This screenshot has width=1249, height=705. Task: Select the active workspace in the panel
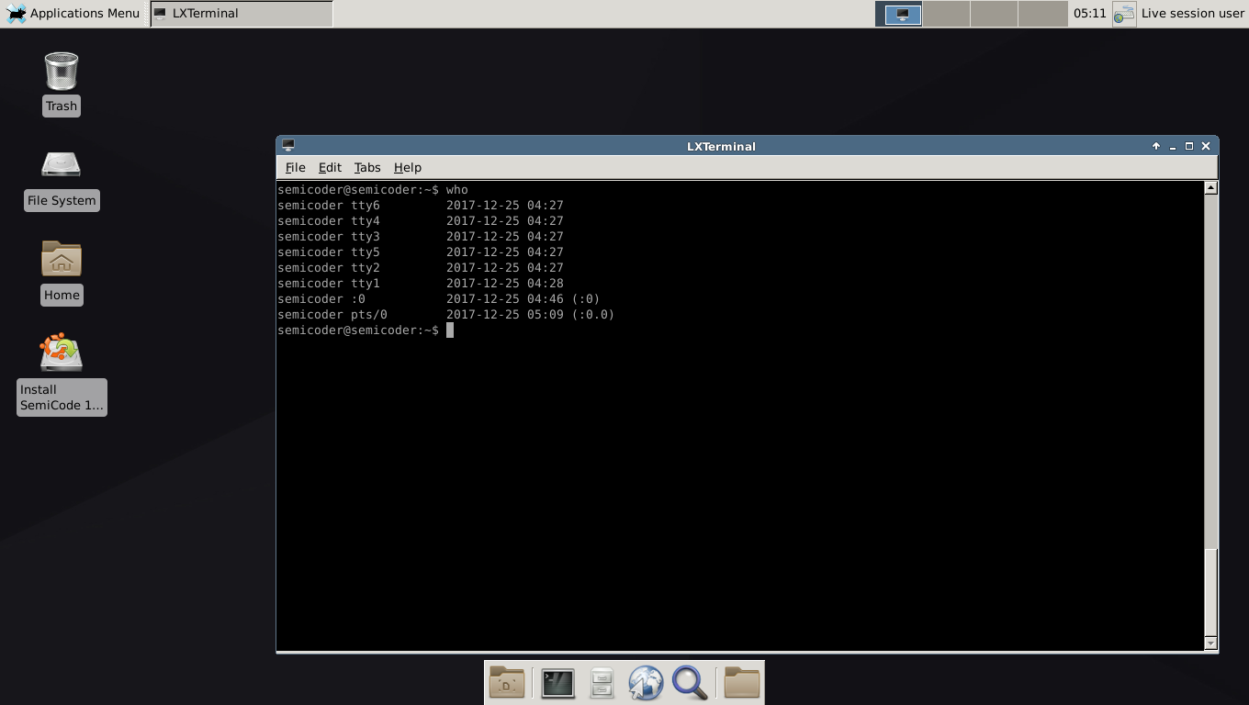click(899, 14)
